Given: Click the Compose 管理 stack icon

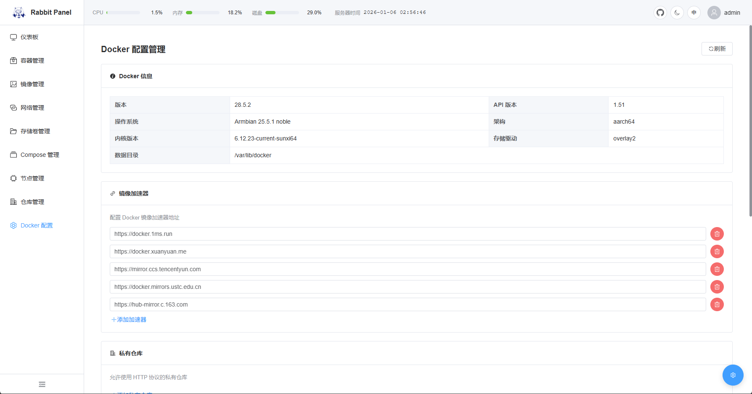Looking at the screenshot, I should point(13,155).
